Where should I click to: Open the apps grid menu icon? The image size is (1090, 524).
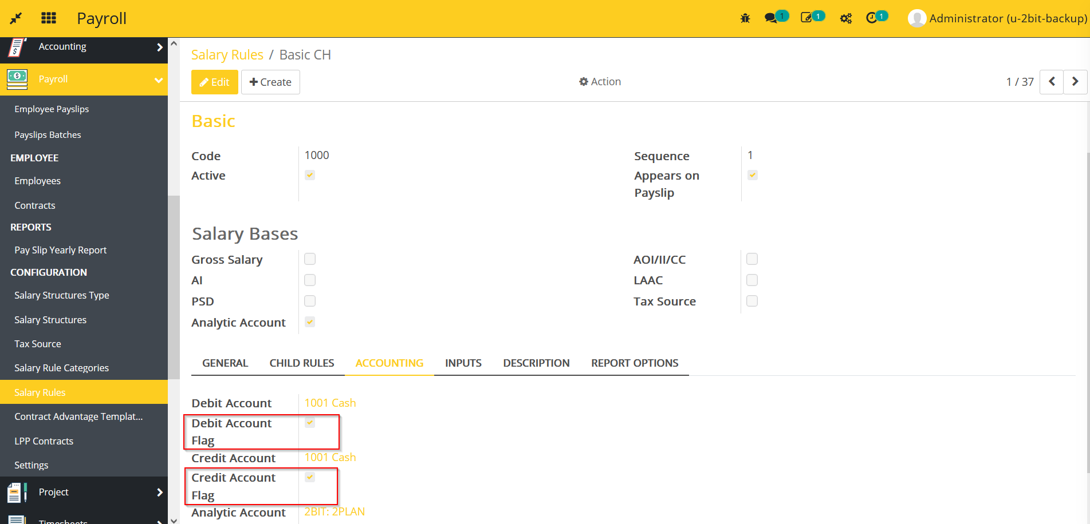point(49,18)
